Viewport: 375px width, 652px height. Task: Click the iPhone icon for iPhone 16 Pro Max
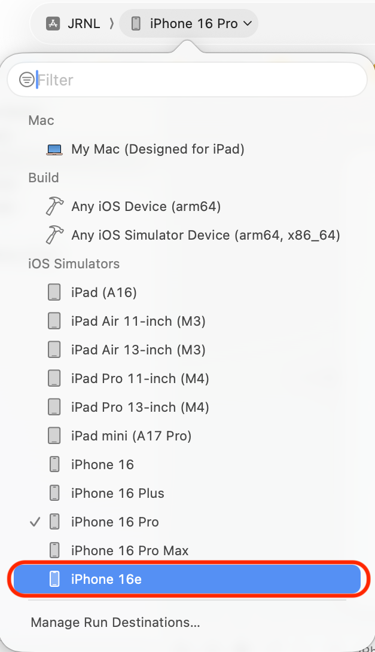(54, 550)
